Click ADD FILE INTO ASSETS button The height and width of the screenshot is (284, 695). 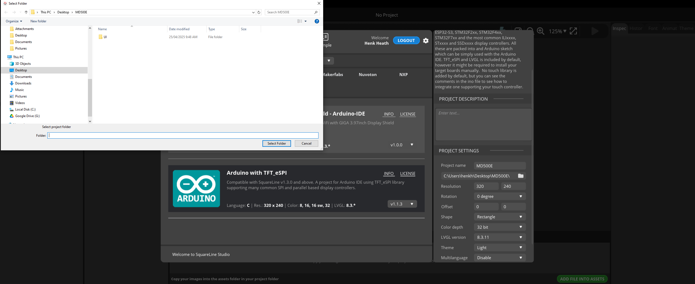(x=582, y=279)
